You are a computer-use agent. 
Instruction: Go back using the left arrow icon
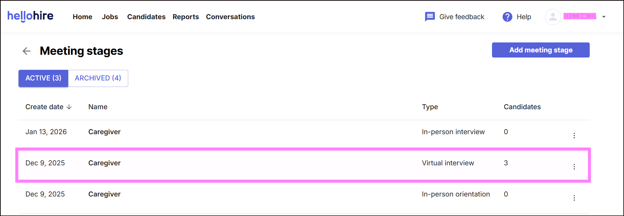26,51
